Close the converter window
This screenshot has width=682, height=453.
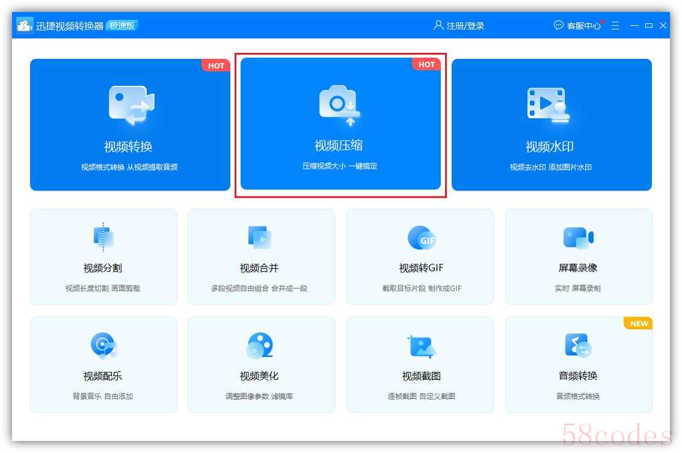pos(663,26)
